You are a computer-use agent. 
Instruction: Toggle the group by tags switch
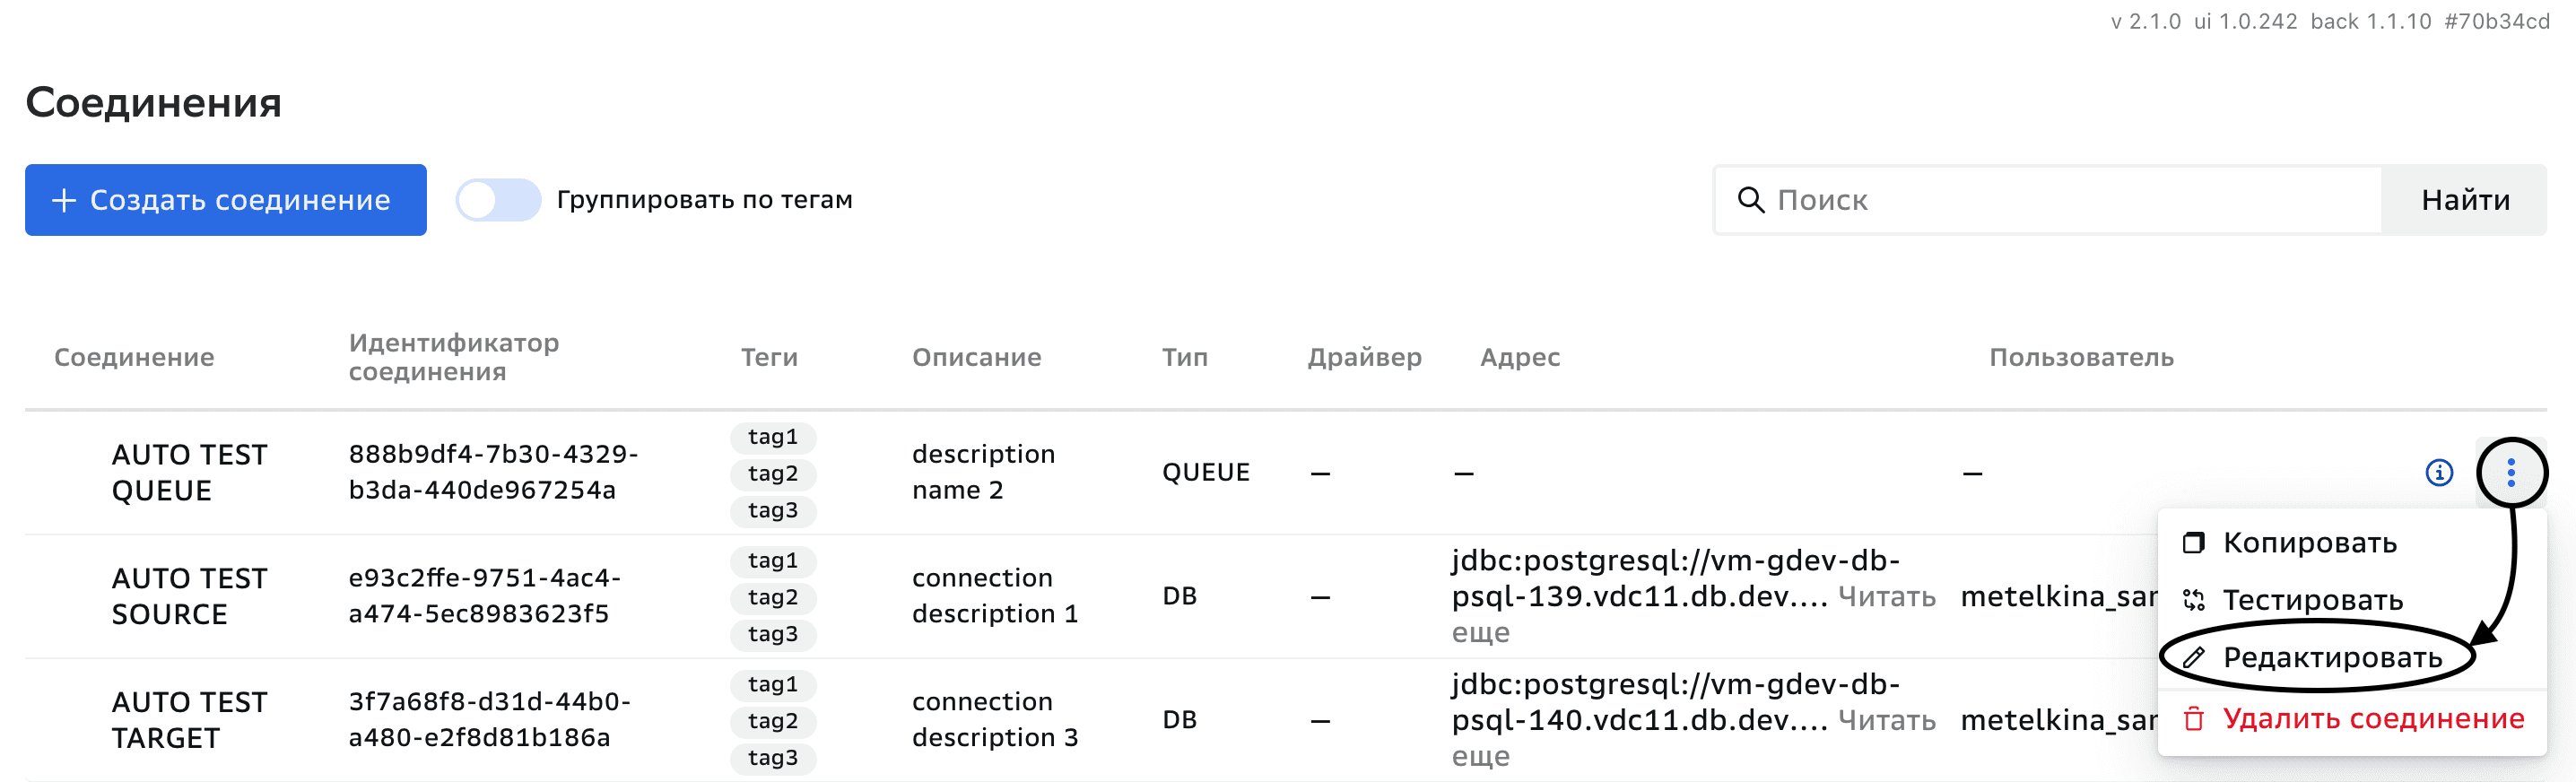point(498,200)
